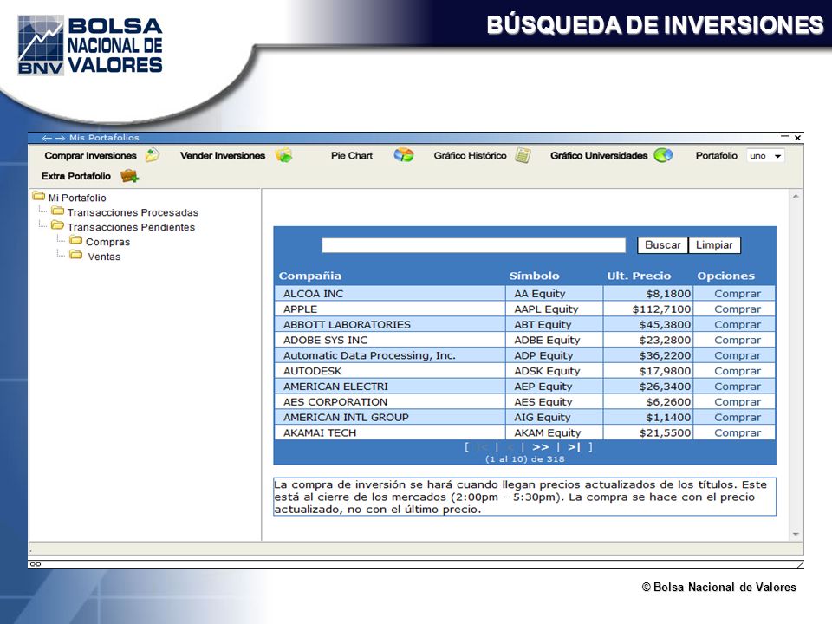Click the '$21,5500' price cell
Screen dimensions: 832x624
point(648,432)
